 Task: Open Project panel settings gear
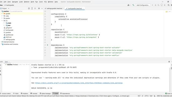tap(39, 8)
